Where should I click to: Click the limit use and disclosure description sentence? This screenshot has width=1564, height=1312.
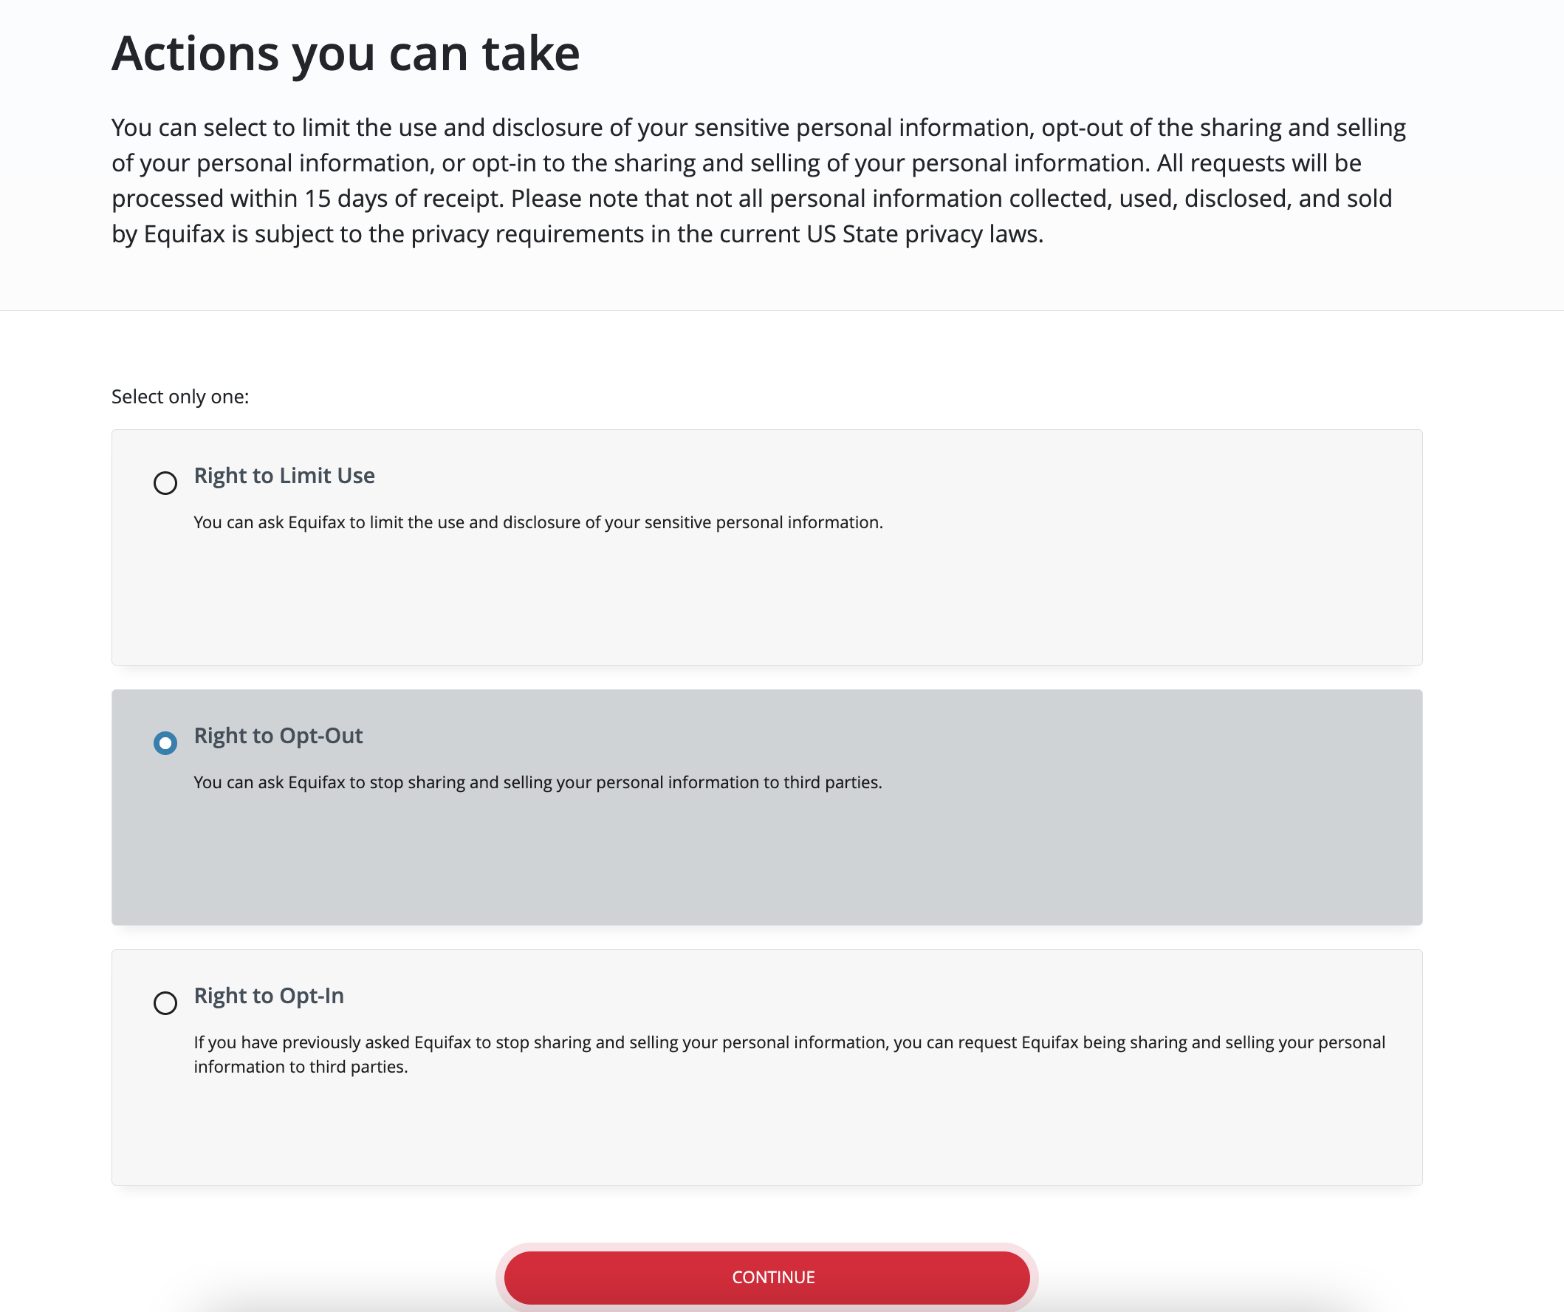pyautogui.click(x=538, y=522)
